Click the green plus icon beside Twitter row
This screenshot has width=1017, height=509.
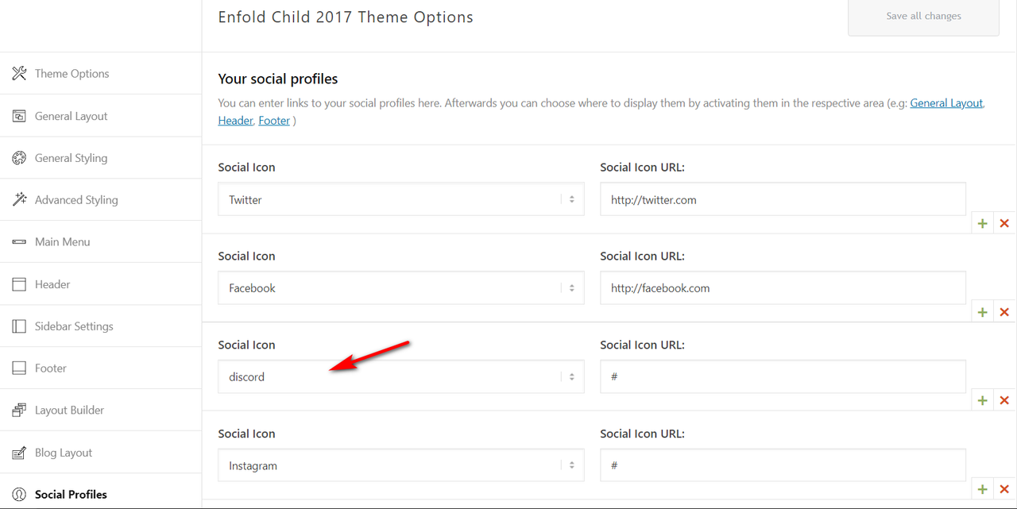click(x=983, y=224)
